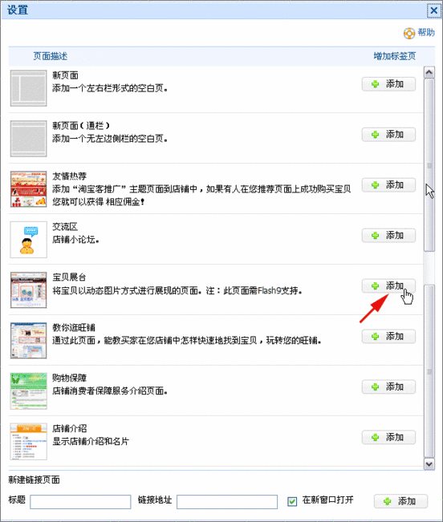Add the 新页面 two-column blank page

(x=388, y=84)
